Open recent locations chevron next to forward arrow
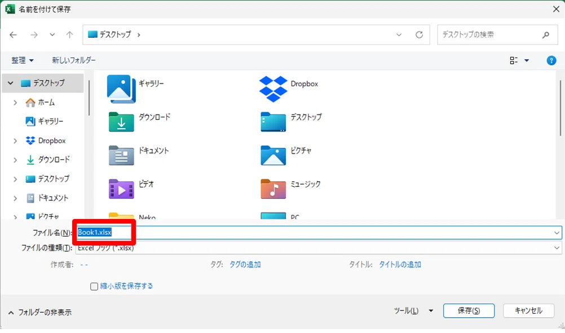Screen dimensions: 565x333 point(52,34)
